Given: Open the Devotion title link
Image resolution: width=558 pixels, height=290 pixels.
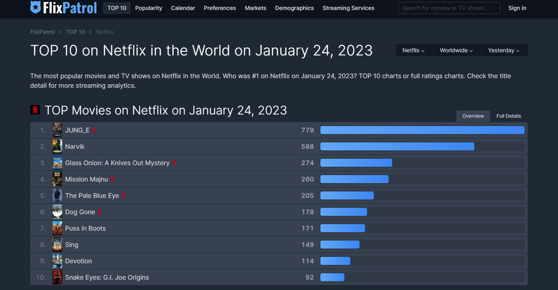Looking at the screenshot, I should (x=79, y=261).
